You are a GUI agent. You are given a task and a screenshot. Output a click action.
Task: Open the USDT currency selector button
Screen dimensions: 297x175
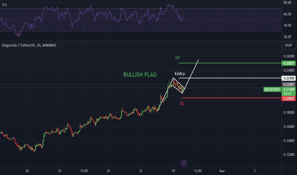click(x=289, y=45)
